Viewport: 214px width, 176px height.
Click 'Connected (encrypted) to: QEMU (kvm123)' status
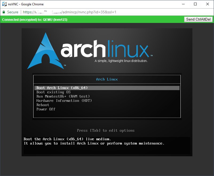[35, 20]
